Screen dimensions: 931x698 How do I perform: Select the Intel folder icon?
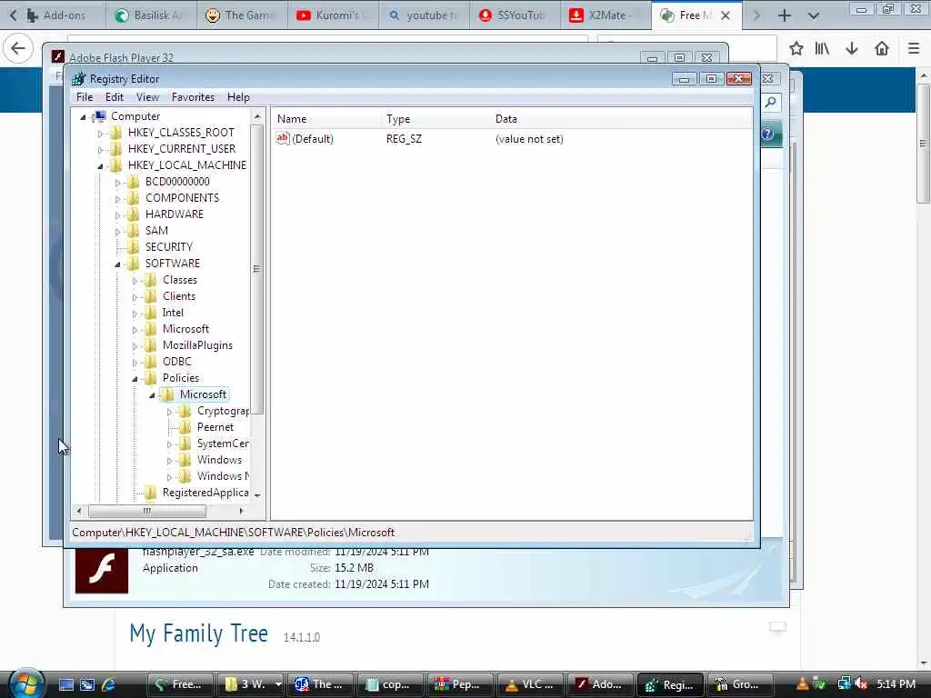pyautogui.click(x=151, y=313)
